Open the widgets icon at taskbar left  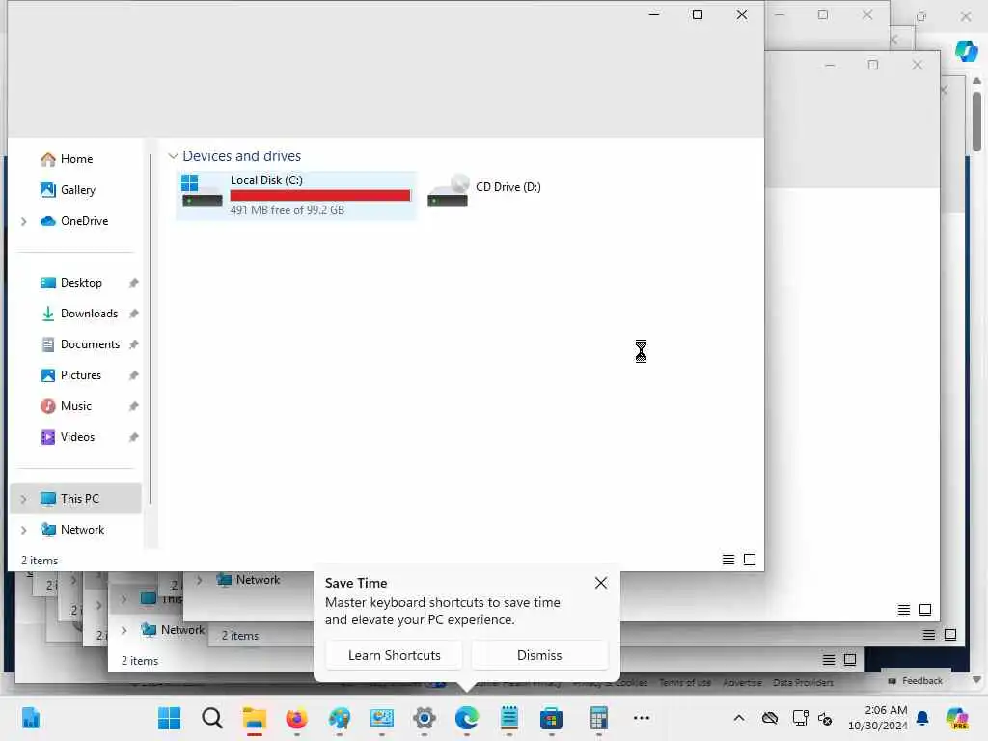30,718
